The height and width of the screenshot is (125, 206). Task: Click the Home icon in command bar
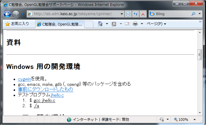coord(100,24)
